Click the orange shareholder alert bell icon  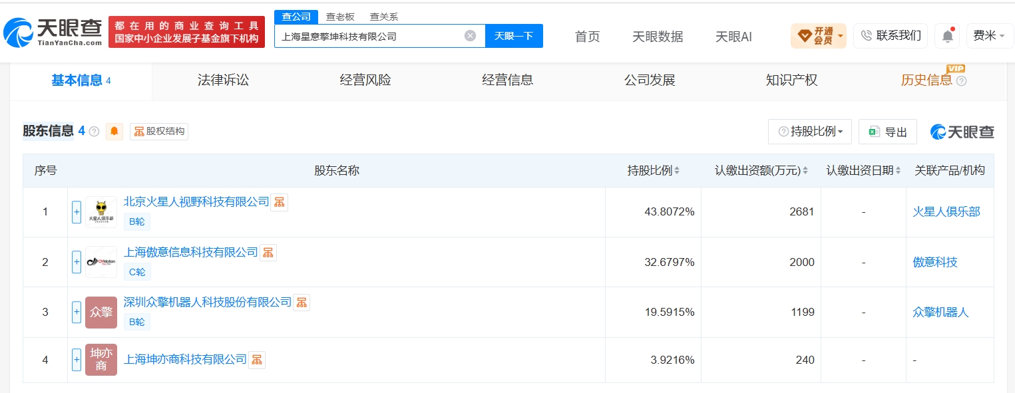pos(114,132)
